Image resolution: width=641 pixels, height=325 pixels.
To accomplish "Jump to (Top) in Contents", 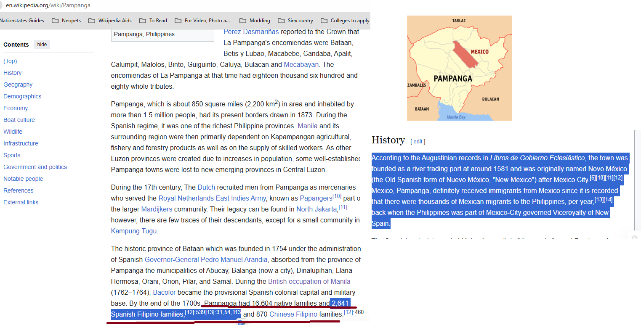I will [x=10, y=61].
